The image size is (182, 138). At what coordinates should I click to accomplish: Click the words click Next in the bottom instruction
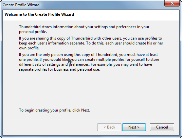tap(81, 110)
